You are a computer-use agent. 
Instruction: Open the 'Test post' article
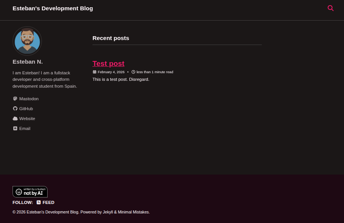108,64
